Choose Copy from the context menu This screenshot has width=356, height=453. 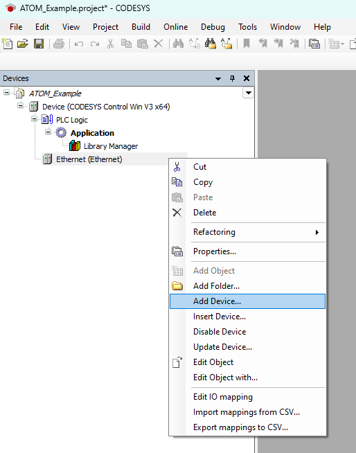(x=248, y=182)
